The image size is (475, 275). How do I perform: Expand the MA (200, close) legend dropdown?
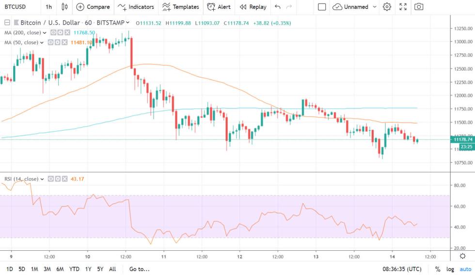point(45,32)
